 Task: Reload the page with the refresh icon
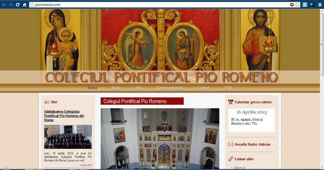click(18, 4)
